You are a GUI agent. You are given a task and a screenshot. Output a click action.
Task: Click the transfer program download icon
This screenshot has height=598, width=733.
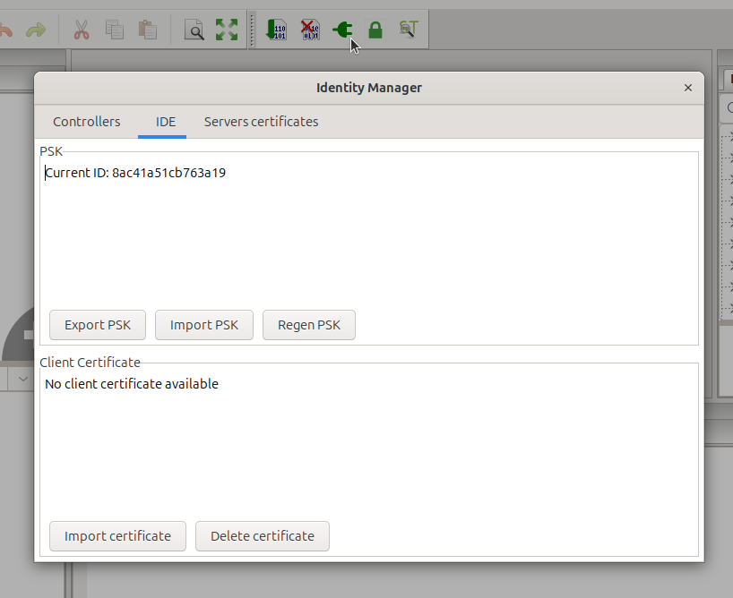276,30
